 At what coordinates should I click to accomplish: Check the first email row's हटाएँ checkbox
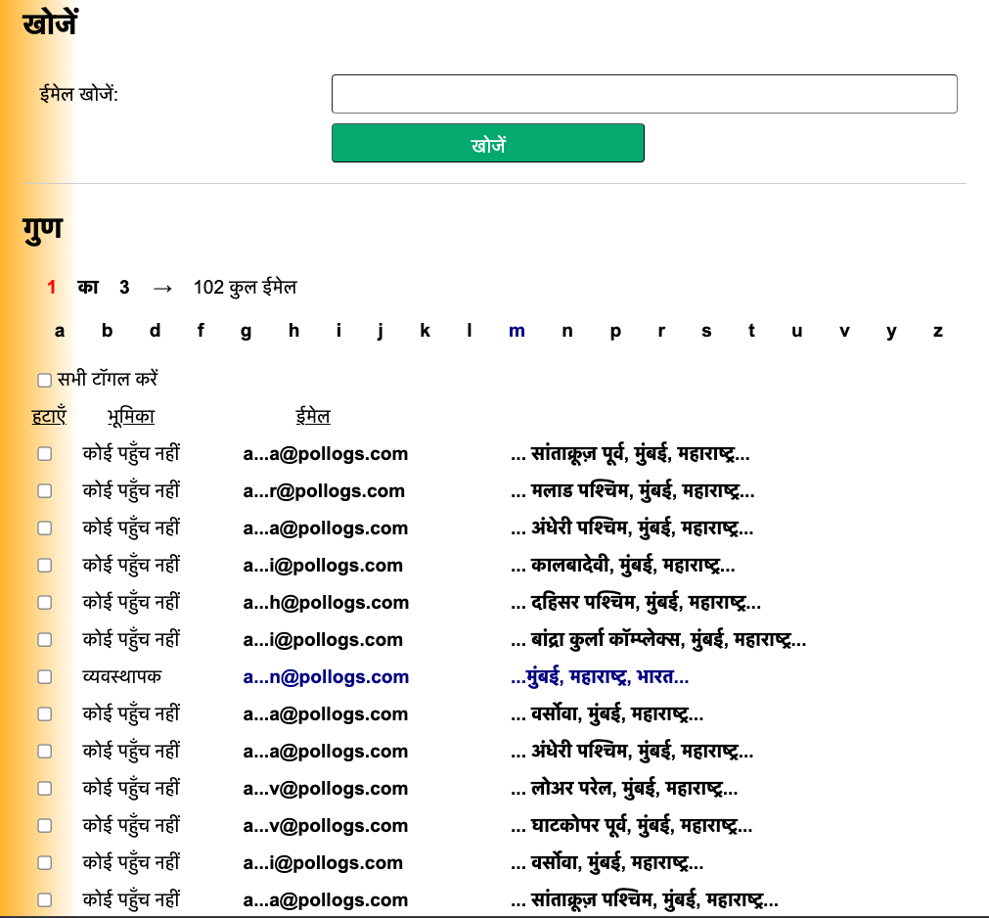point(44,453)
